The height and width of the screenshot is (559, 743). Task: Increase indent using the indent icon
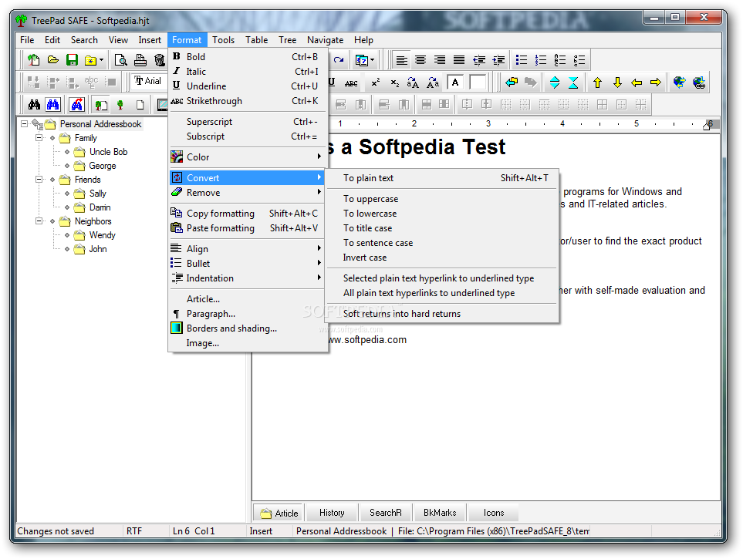(498, 60)
